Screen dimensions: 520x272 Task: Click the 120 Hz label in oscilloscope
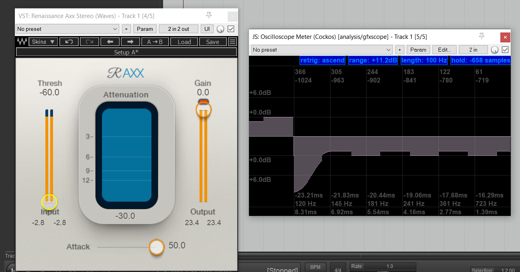[305, 203]
